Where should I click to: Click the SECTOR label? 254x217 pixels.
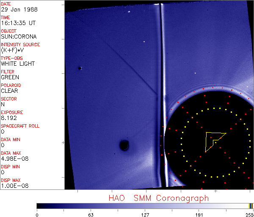(9, 99)
